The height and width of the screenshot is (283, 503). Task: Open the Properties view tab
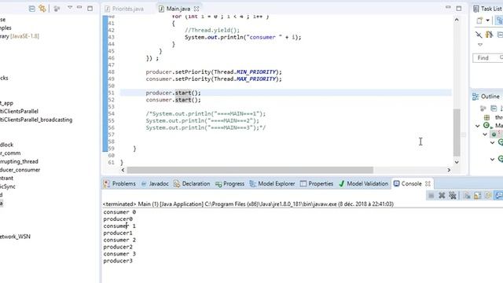point(317,183)
